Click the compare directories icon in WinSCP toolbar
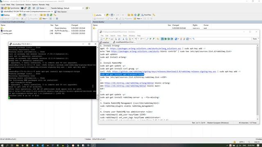 [29, 8]
